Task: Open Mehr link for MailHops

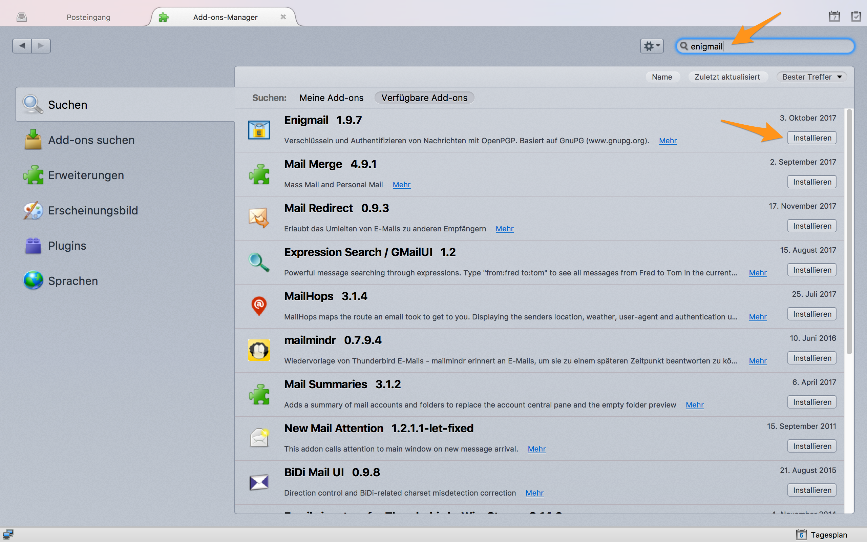Action: coord(758,317)
